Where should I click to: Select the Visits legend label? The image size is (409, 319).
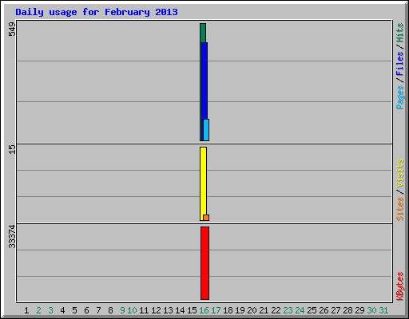coord(399,174)
